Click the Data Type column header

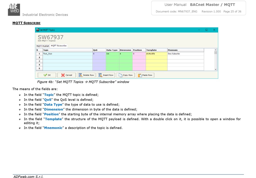112,50
